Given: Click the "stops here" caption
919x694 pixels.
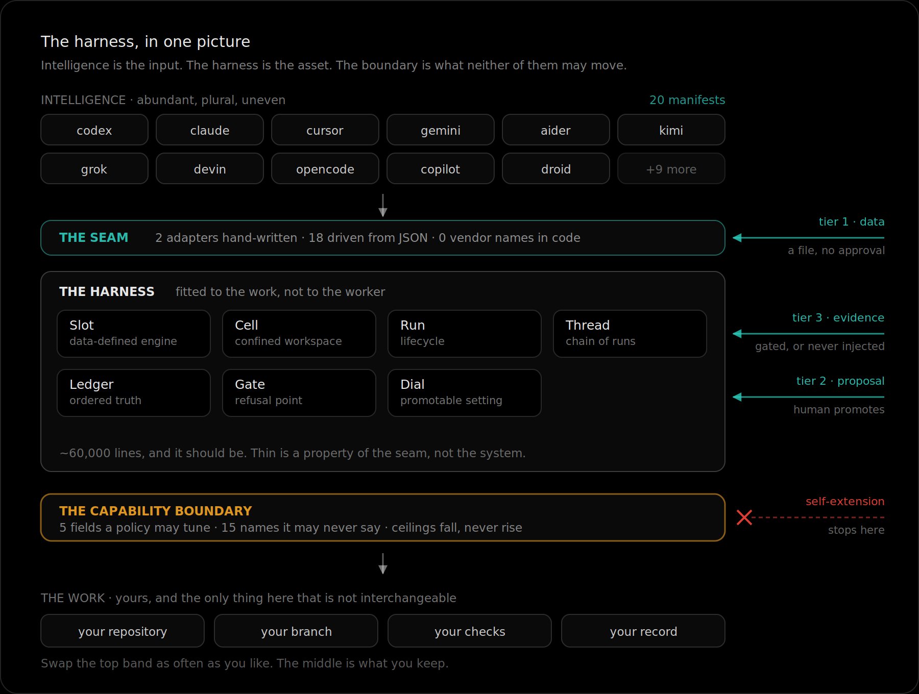Looking at the screenshot, I should point(856,530).
